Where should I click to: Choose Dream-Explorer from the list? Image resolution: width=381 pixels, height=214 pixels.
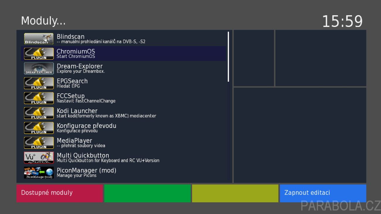[x=79, y=66]
